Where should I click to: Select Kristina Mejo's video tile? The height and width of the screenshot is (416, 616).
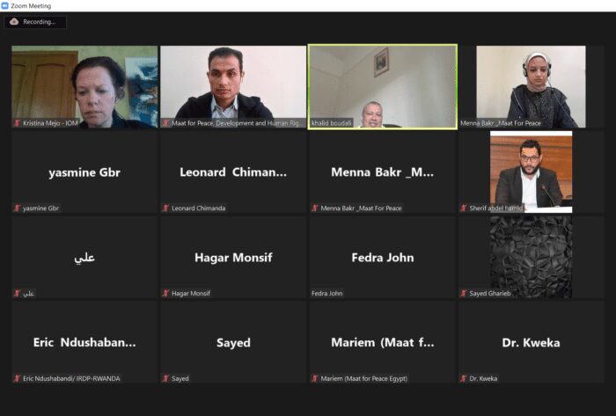[x=84, y=87]
